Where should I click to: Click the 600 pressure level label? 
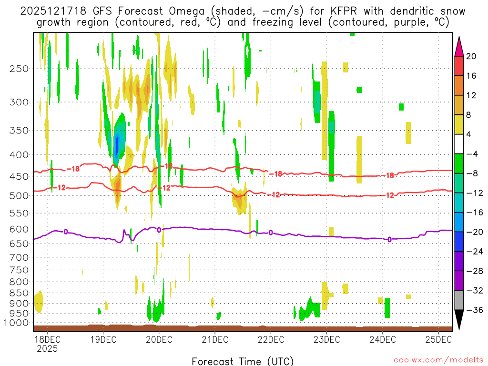click(19, 229)
